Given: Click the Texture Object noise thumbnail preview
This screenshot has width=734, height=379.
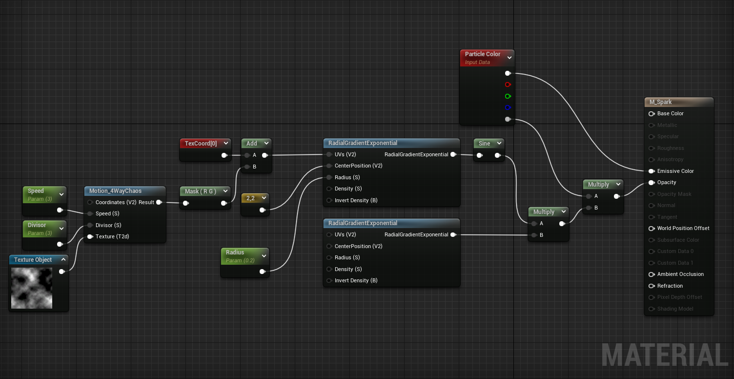Looking at the screenshot, I should pyautogui.click(x=32, y=288).
